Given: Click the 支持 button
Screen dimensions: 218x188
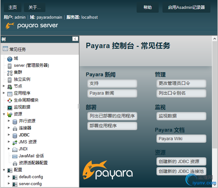Looking at the screenshot, I should coord(112,84).
